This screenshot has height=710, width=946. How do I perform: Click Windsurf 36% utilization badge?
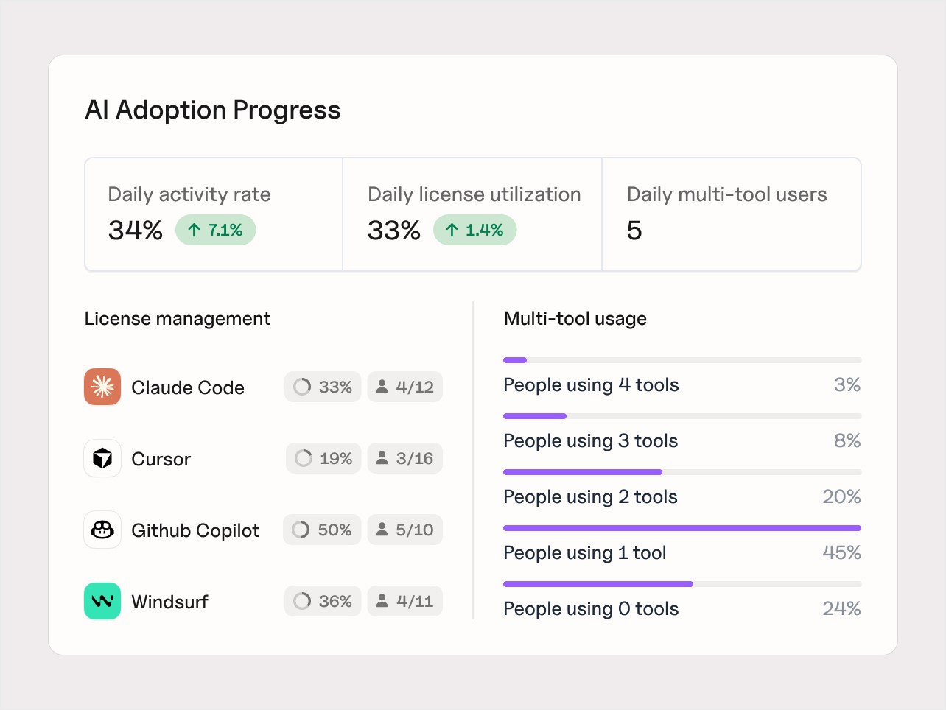[x=323, y=601]
